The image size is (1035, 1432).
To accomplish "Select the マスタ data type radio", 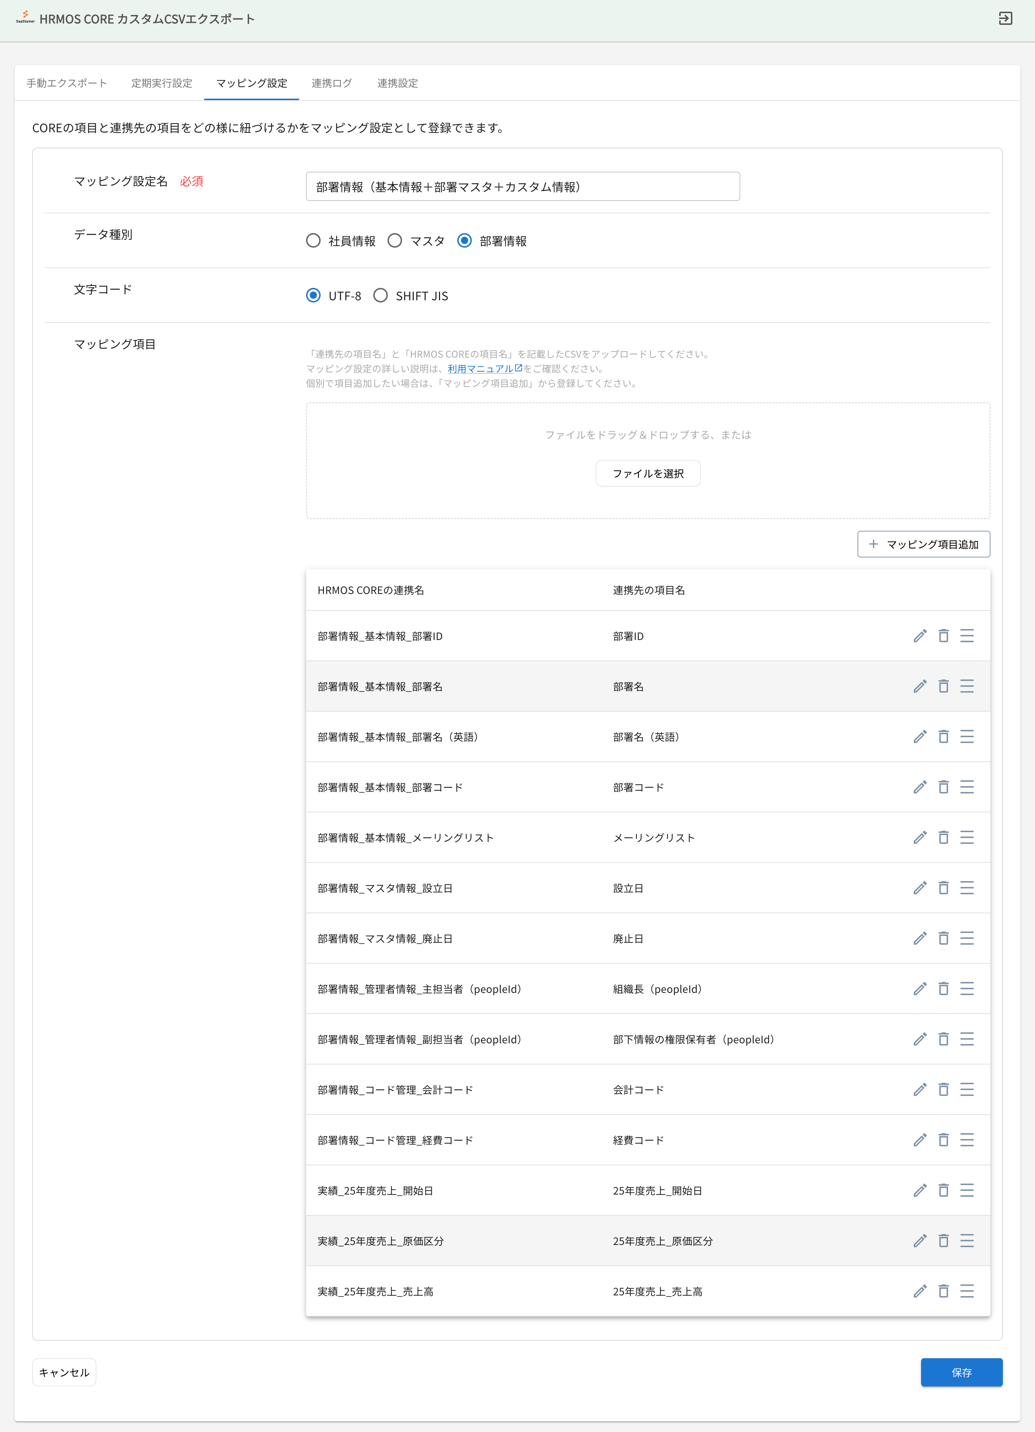I will [x=394, y=241].
